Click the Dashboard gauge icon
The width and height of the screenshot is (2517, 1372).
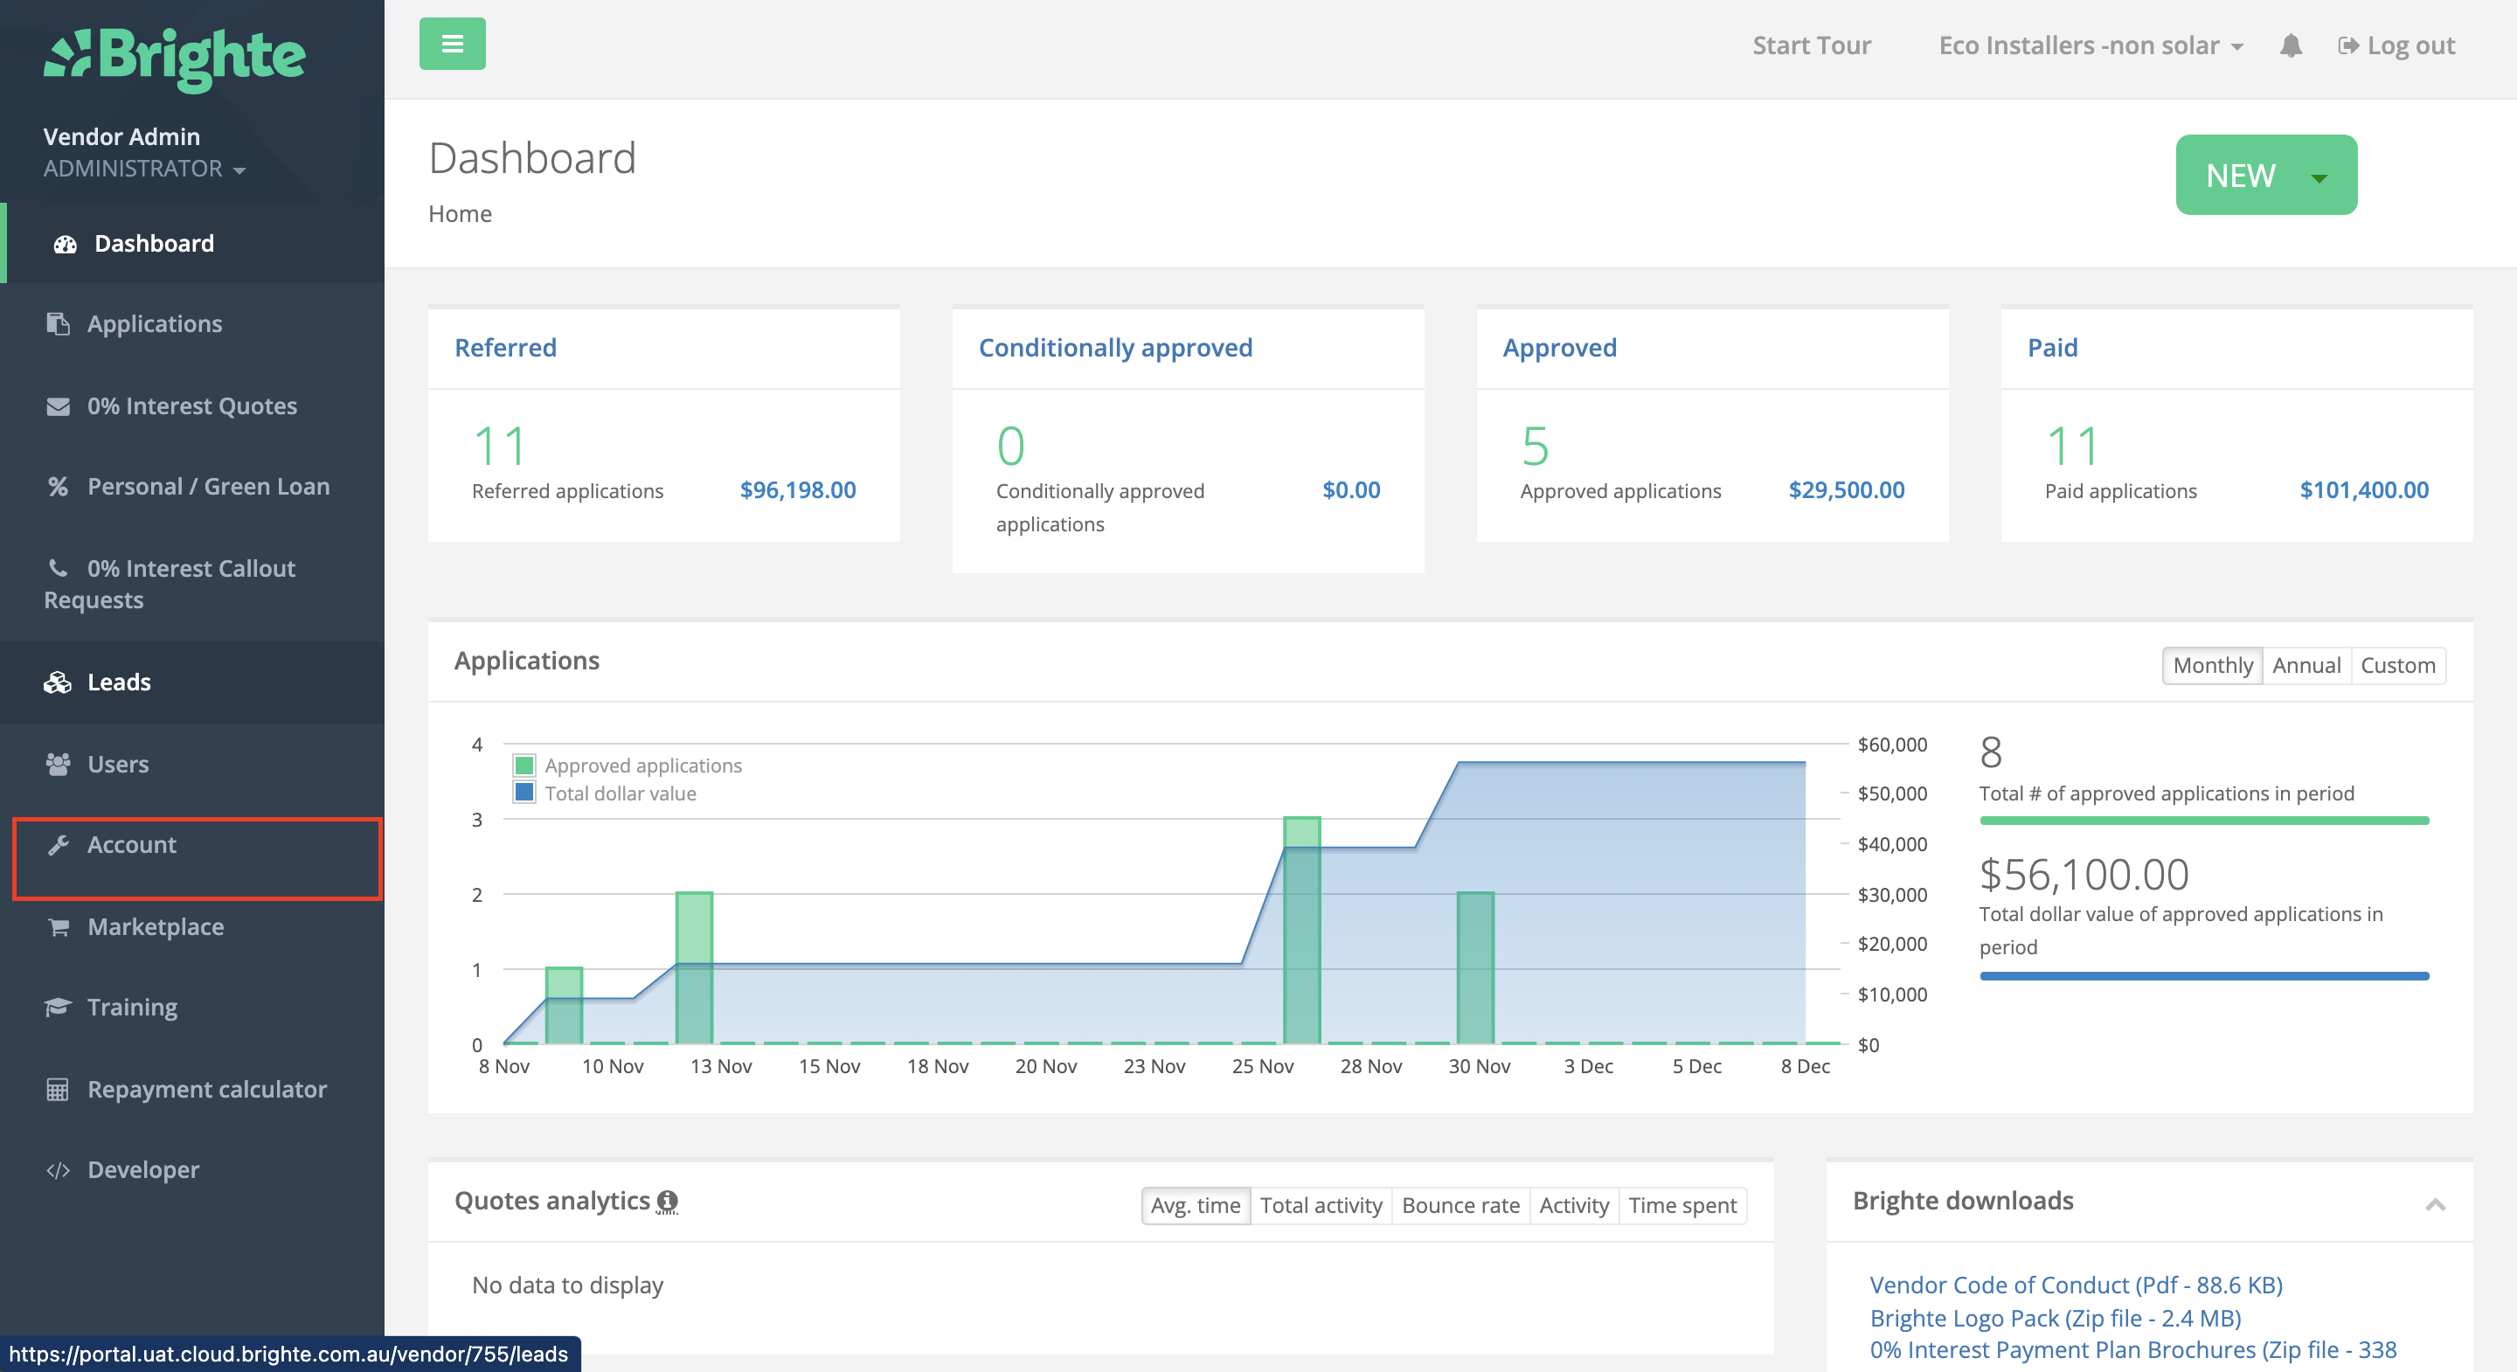65,245
